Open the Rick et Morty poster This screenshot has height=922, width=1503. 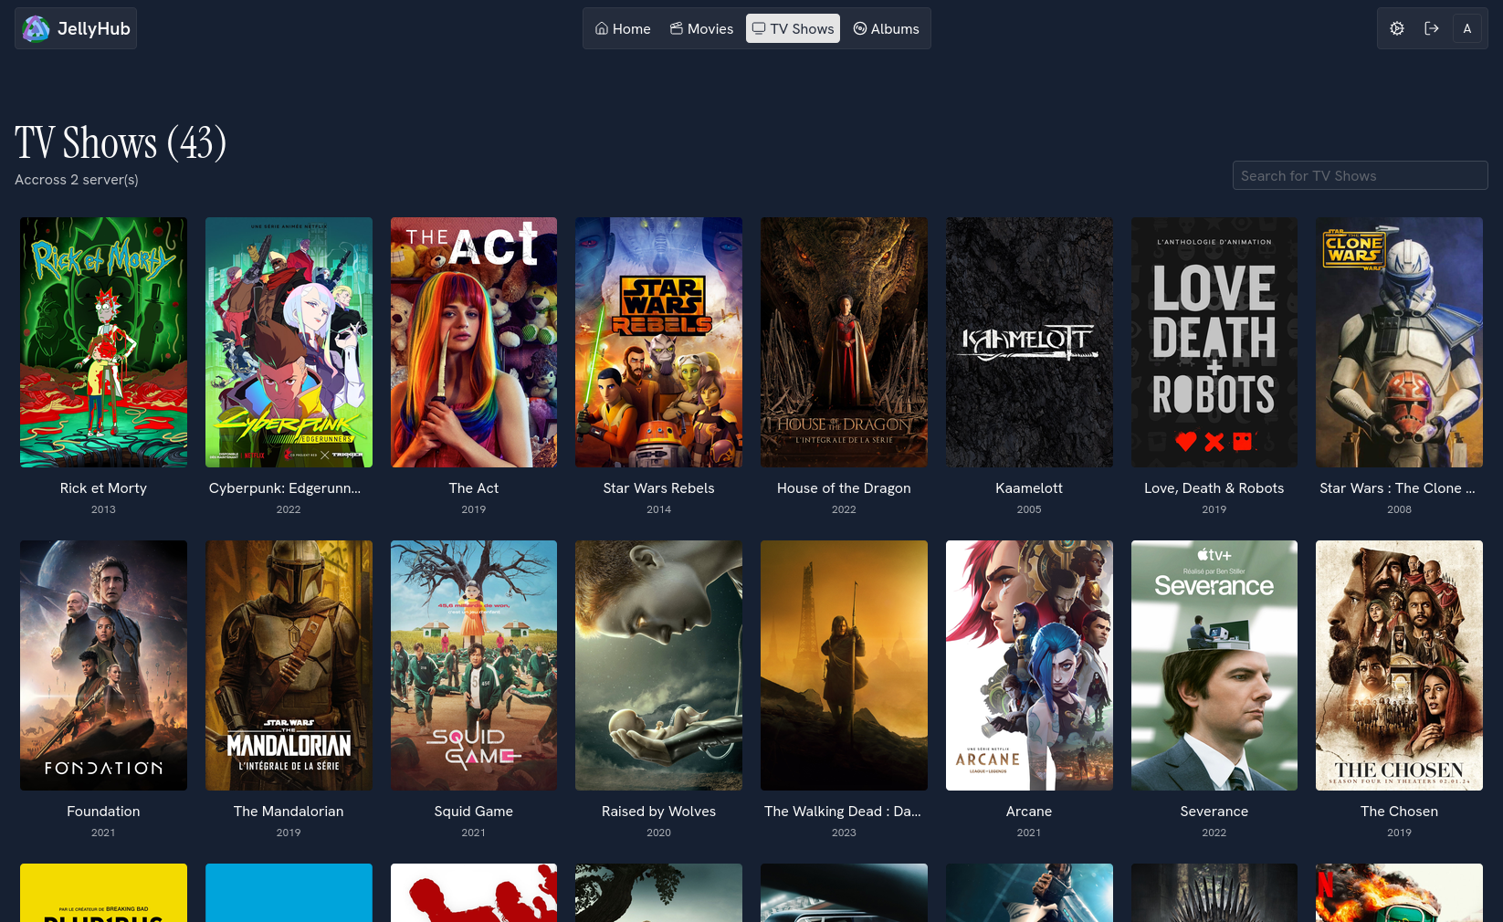tap(103, 342)
